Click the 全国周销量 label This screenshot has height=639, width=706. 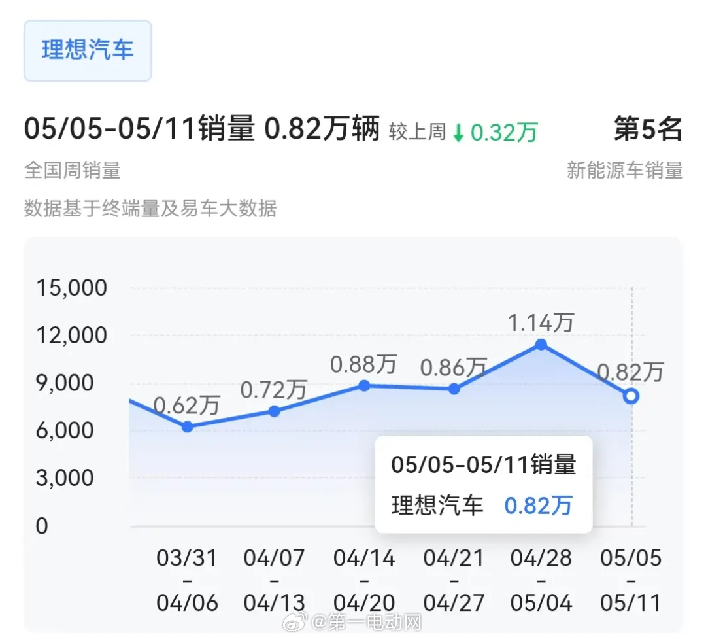coord(73,170)
